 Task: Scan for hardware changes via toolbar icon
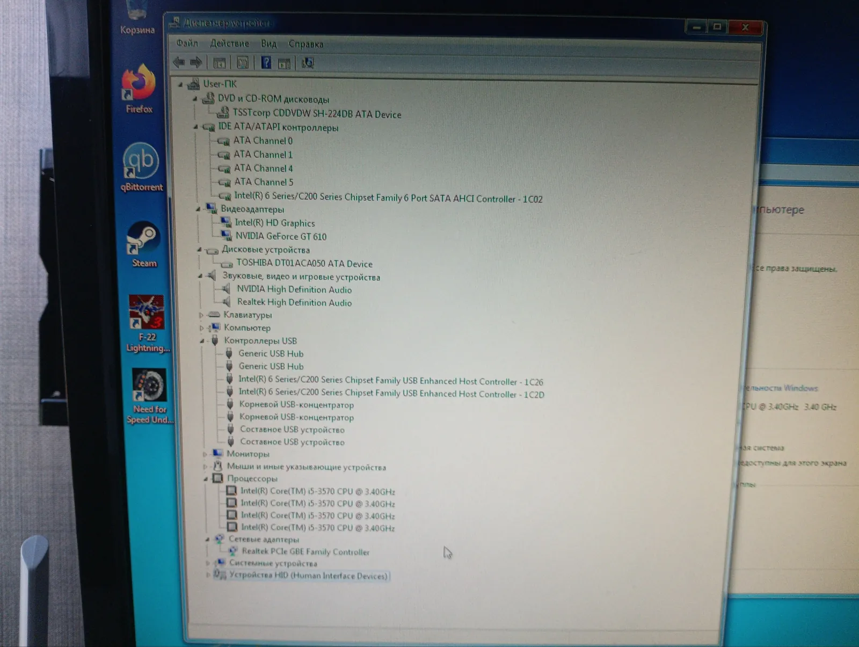pyautogui.click(x=308, y=63)
